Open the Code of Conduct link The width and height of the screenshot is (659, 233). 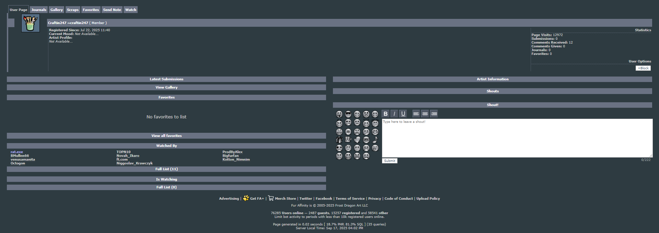398,198
